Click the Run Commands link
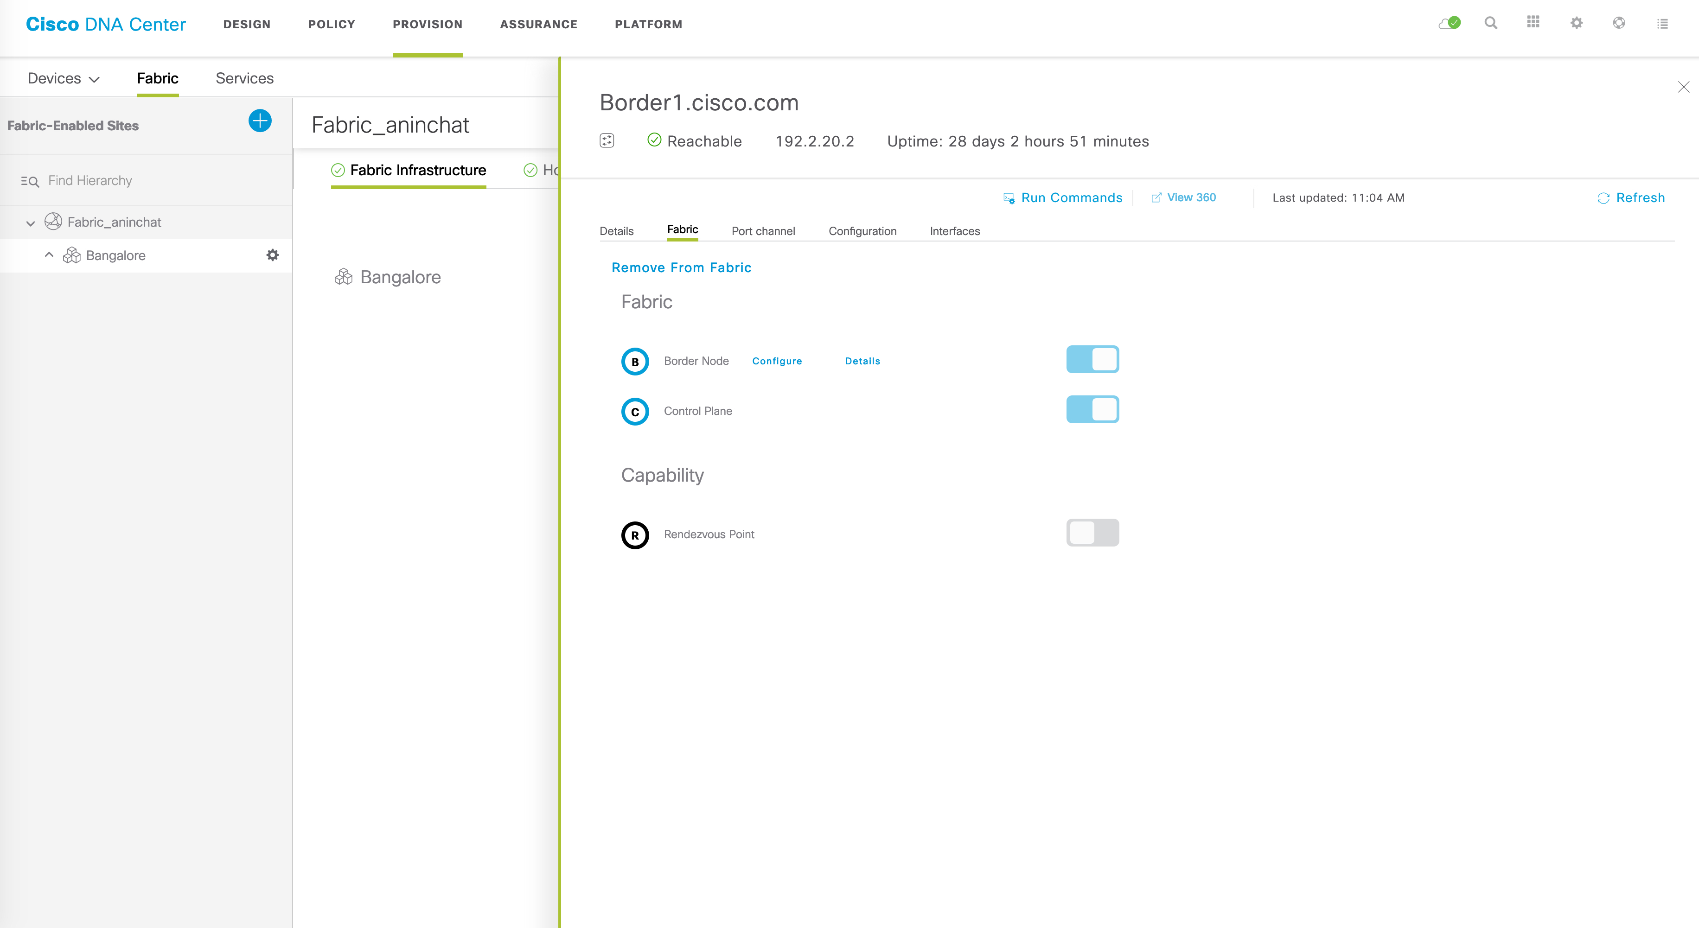The image size is (1699, 928). click(x=1071, y=198)
